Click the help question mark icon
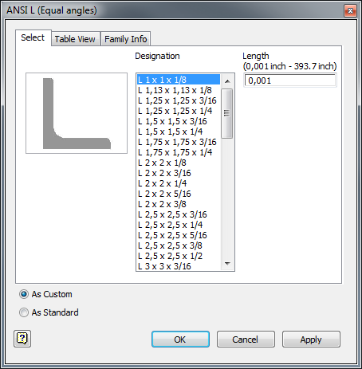Viewport: 362px width, 369px height. click(x=22, y=339)
